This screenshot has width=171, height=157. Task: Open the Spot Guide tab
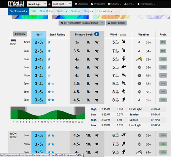tap(46, 11)
